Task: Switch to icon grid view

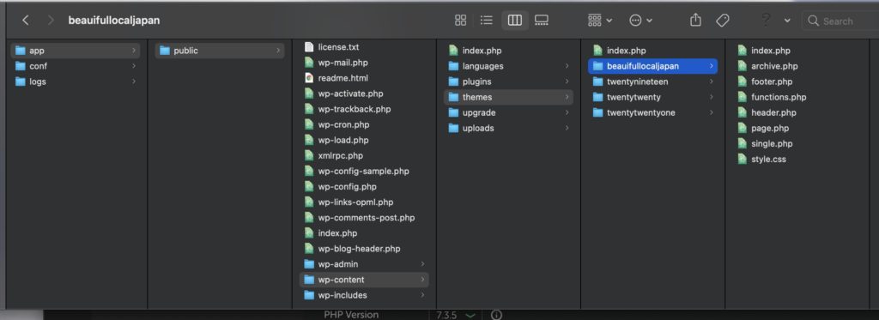Action: click(x=460, y=21)
